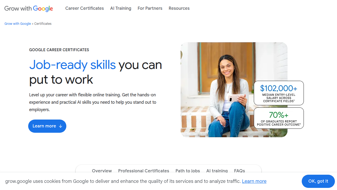This screenshot has height=190, width=337.
Task: Open the Resources menu
Action: 179,8
